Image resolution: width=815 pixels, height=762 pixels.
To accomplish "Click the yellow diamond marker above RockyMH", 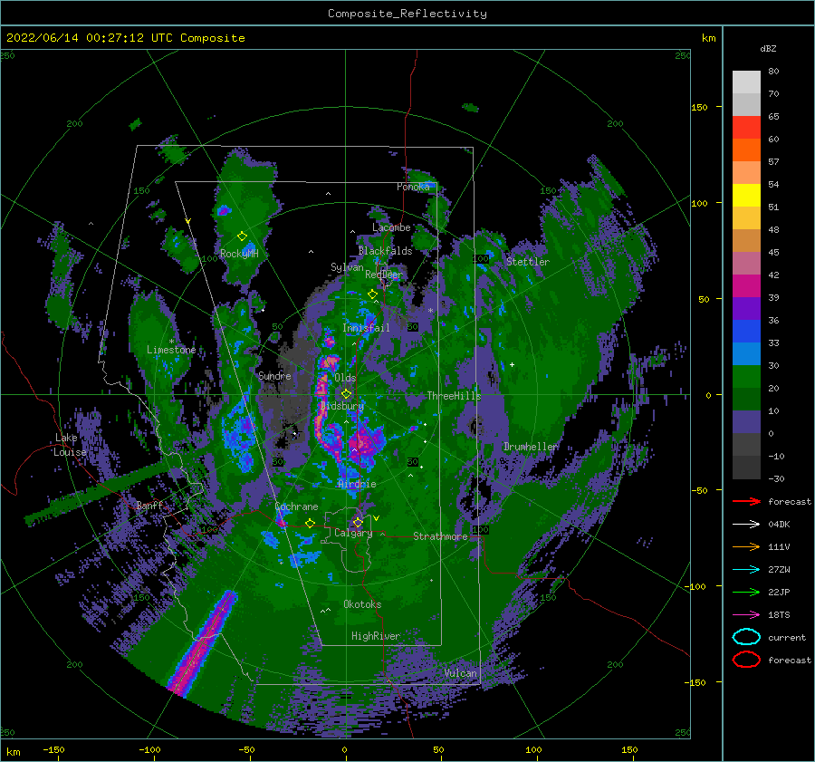I will tap(242, 236).
